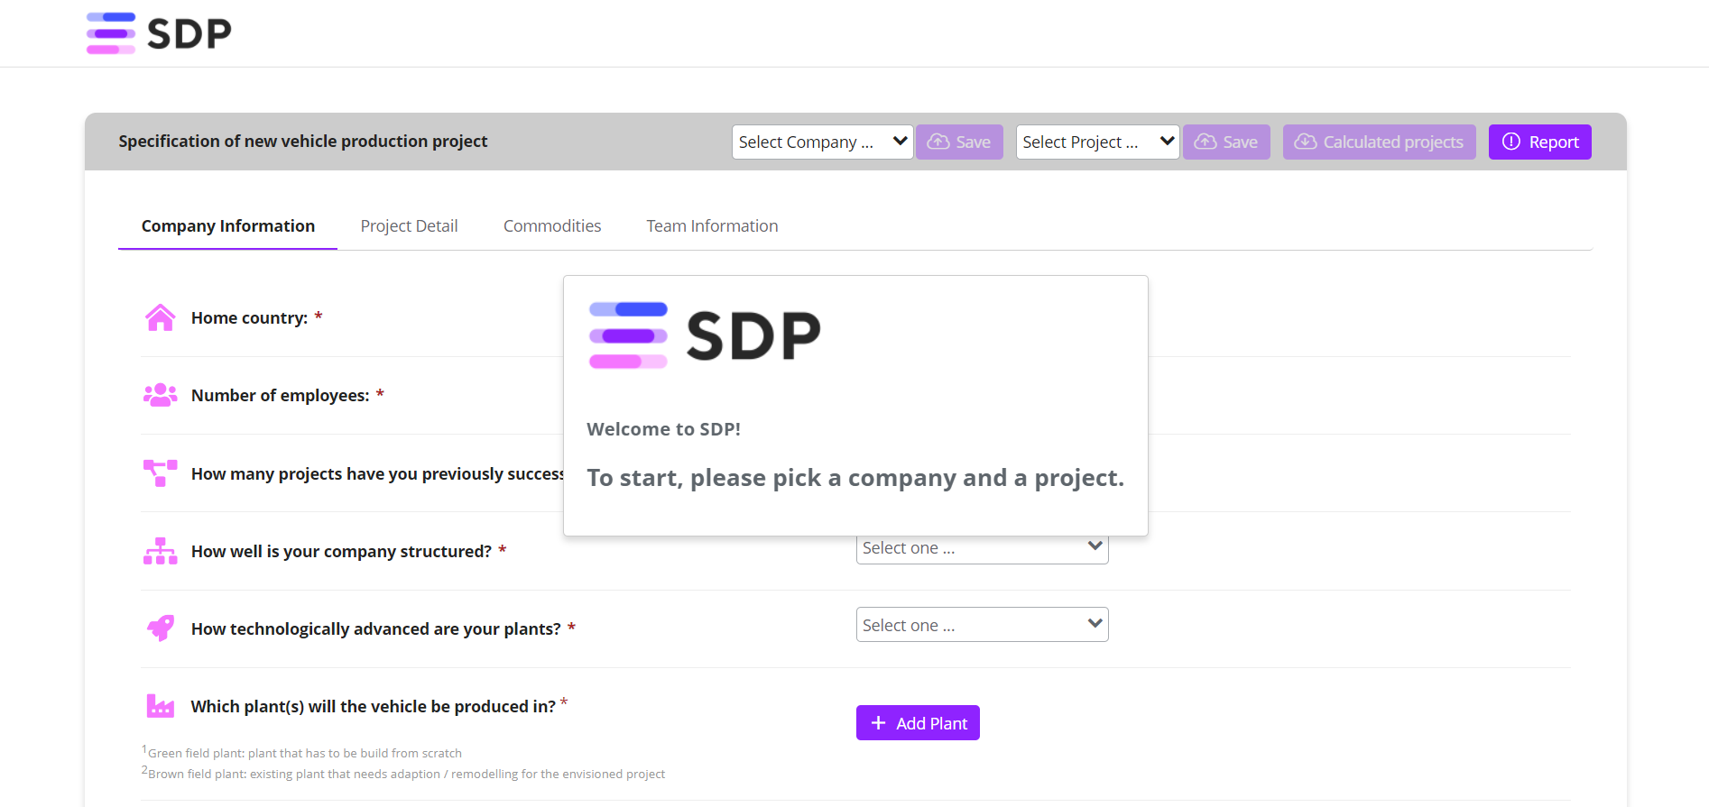Screen dimensions: 1709x807
Task: Click the pink home icon beside Home country
Action: coord(161,317)
